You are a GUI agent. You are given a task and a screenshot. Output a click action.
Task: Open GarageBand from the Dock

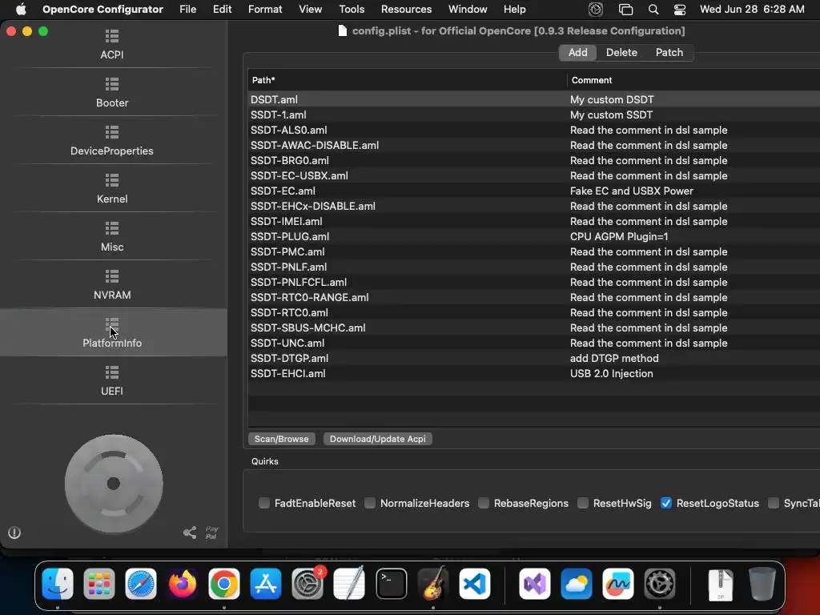[x=432, y=584]
